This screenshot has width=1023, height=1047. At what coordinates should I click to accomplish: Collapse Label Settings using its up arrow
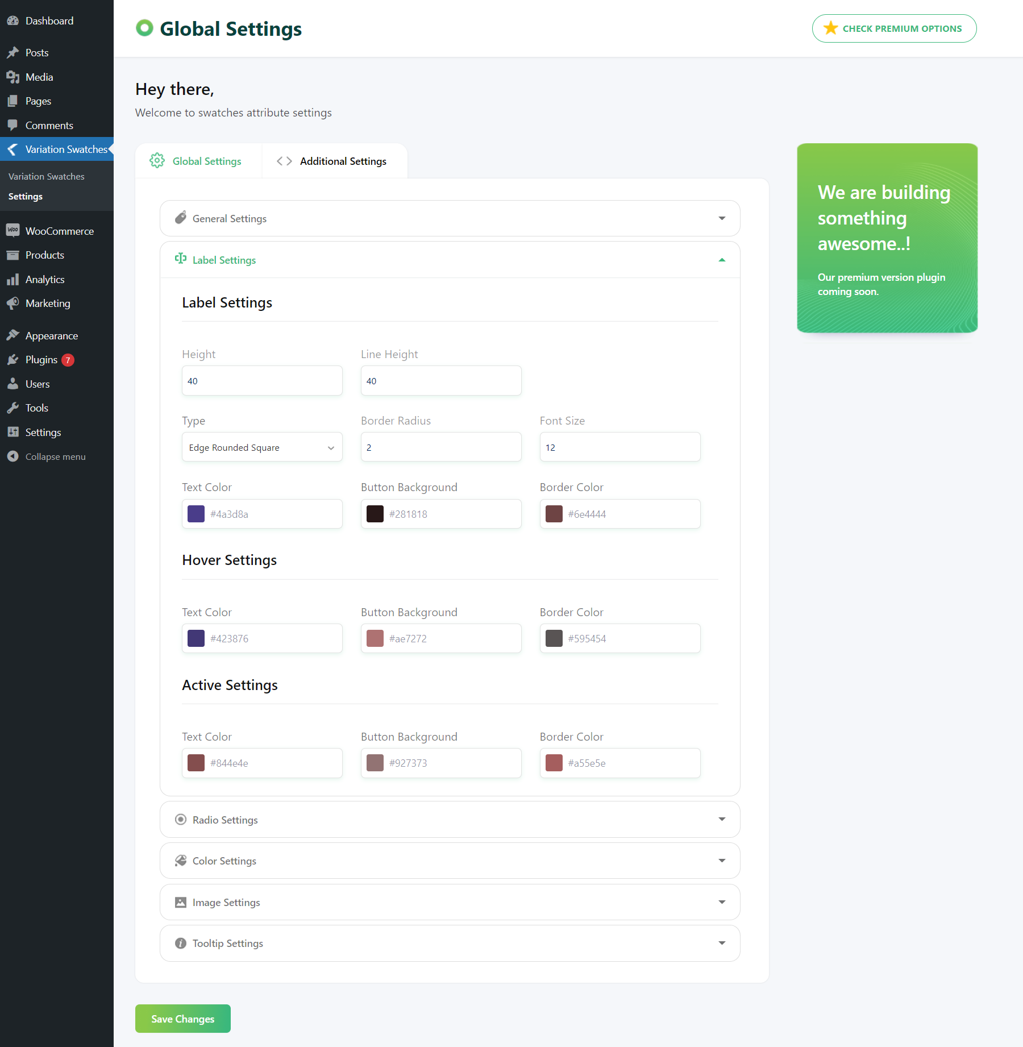tap(722, 260)
